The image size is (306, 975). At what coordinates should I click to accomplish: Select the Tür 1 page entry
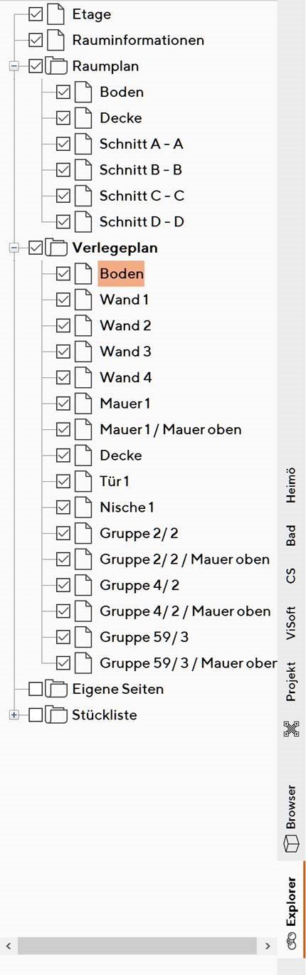(115, 482)
